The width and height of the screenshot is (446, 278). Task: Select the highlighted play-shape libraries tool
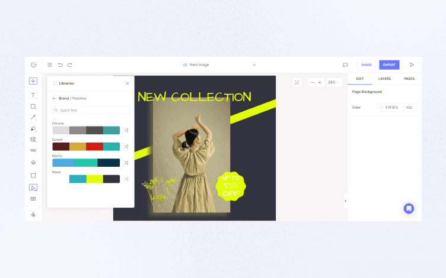click(33, 188)
